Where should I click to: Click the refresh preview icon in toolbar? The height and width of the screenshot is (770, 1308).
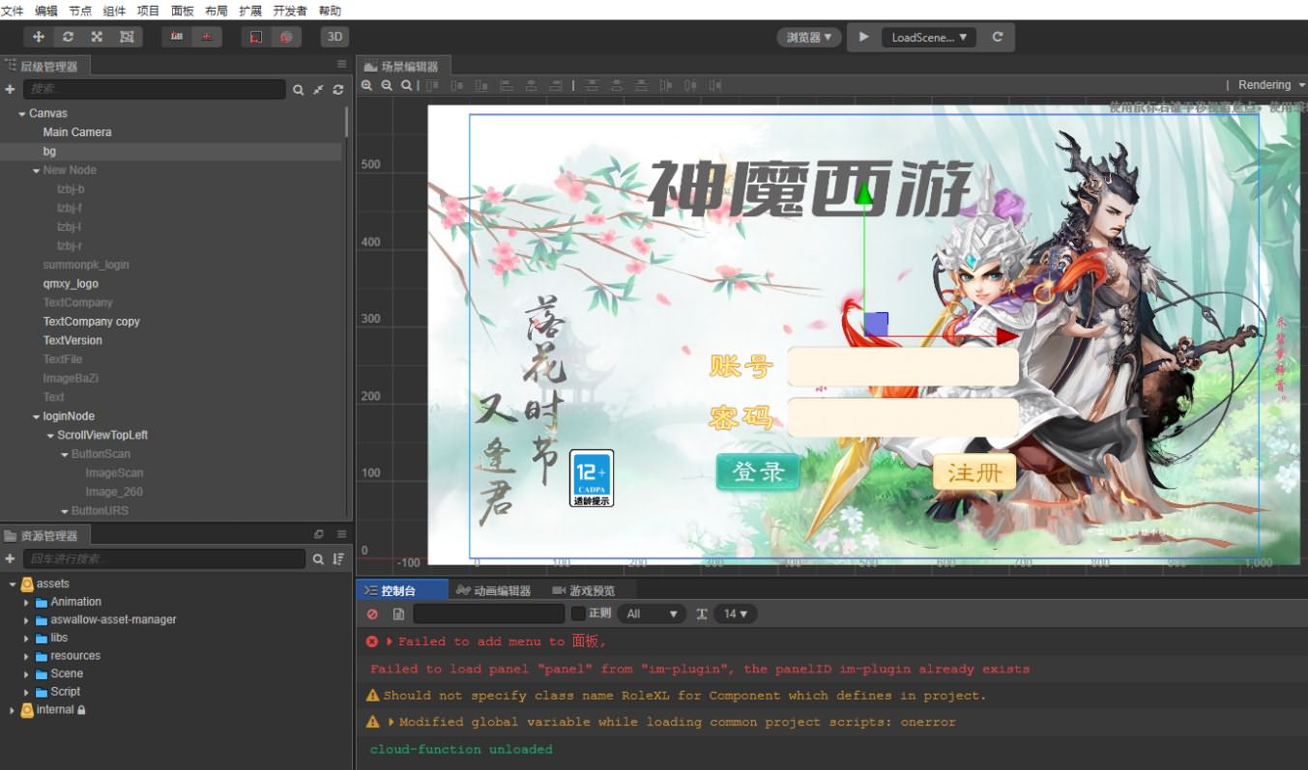pos(998,37)
